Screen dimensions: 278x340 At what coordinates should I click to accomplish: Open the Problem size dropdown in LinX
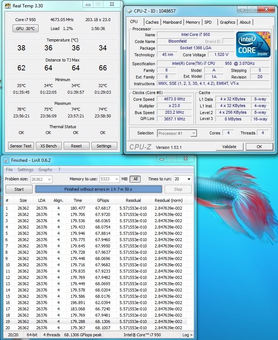pyautogui.click(x=49, y=179)
